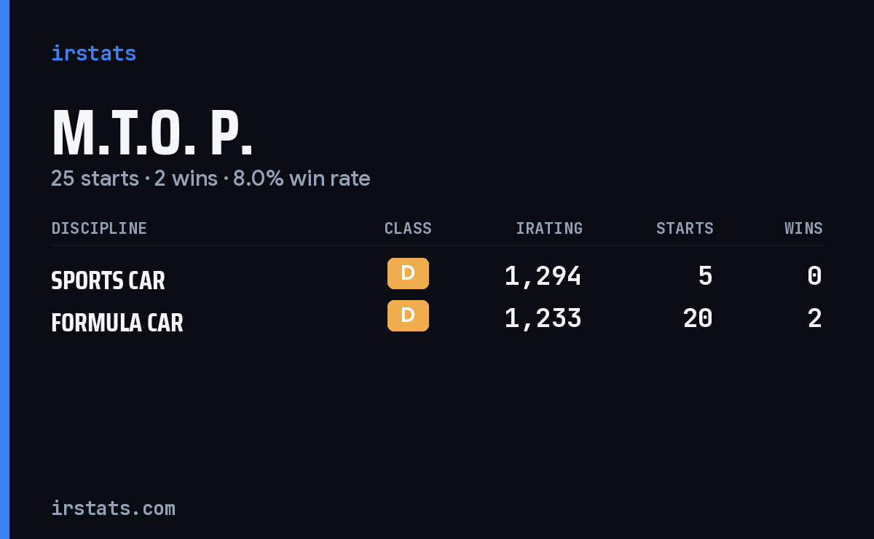Click the Sports Car starts count 5

pos(705,276)
